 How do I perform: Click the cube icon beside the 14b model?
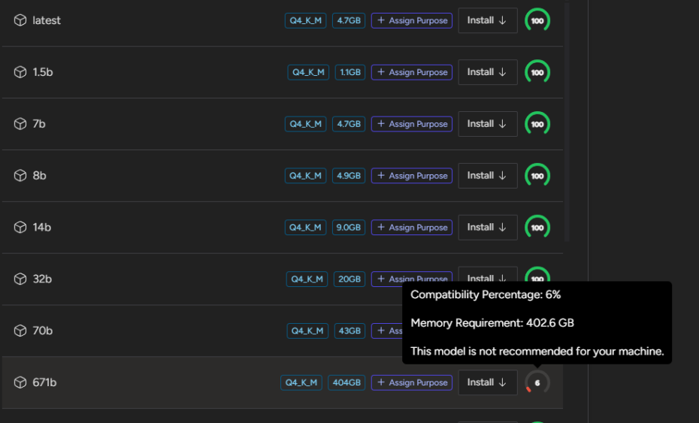pos(20,227)
